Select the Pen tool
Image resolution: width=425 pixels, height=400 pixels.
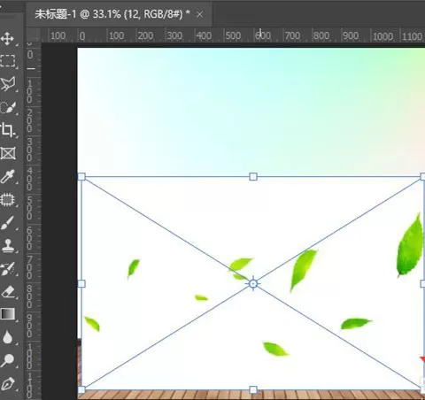tap(7, 384)
